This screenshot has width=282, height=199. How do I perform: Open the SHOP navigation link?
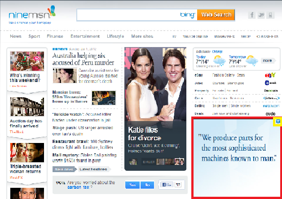click(x=246, y=36)
